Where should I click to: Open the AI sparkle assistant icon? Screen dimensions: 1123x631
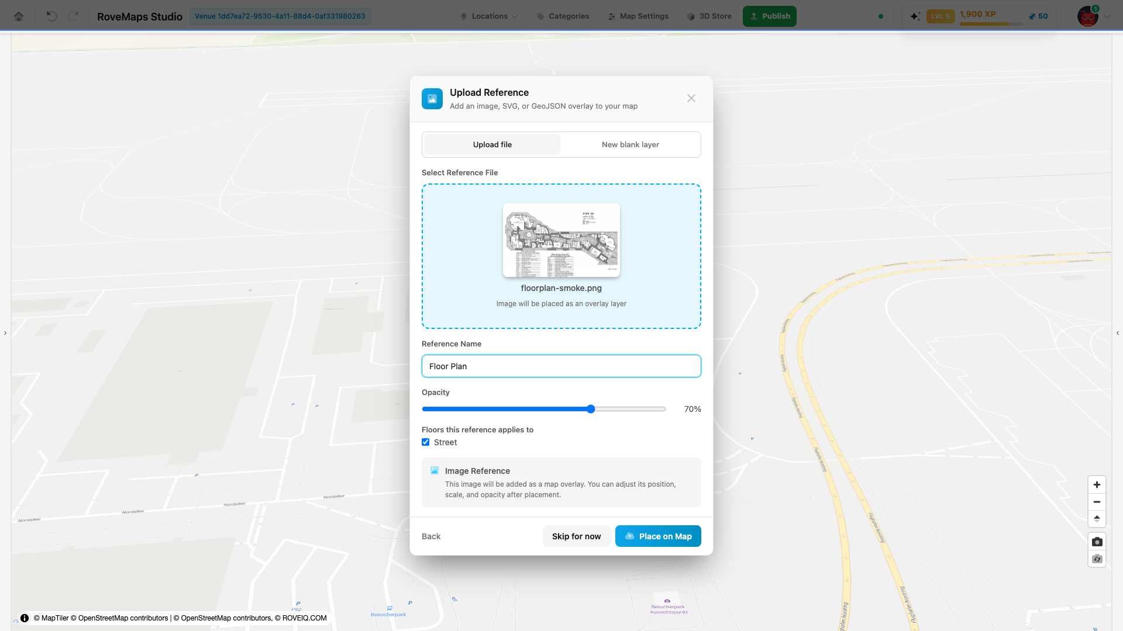click(x=915, y=16)
